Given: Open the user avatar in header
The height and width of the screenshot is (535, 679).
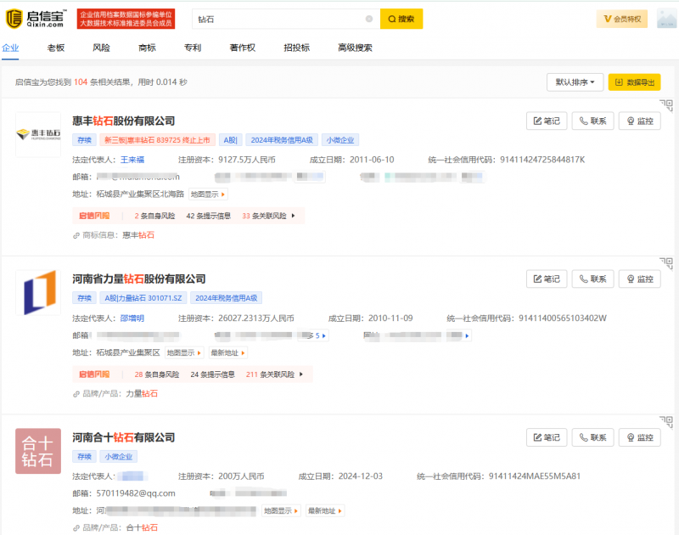Looking at the screenshot, I should click(x=666, y=19).
